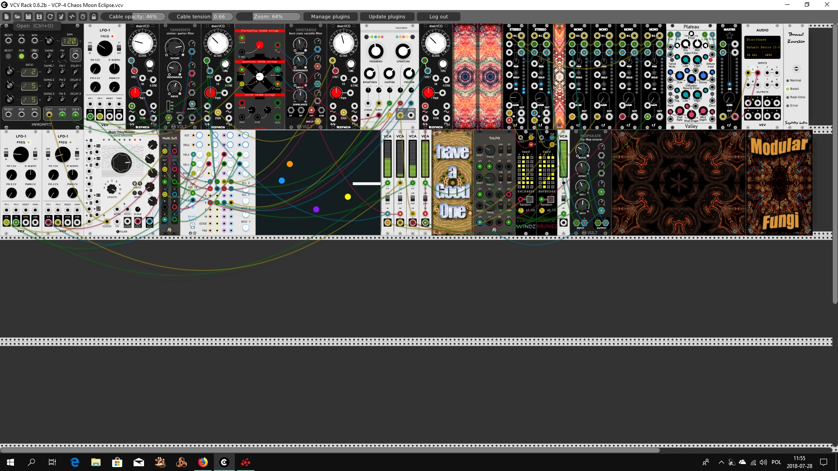Screen dimensions: 838x471
Task: Open the engine sample rate stopwatch icon
Action: pyautogui.click(x=82, y=17)
